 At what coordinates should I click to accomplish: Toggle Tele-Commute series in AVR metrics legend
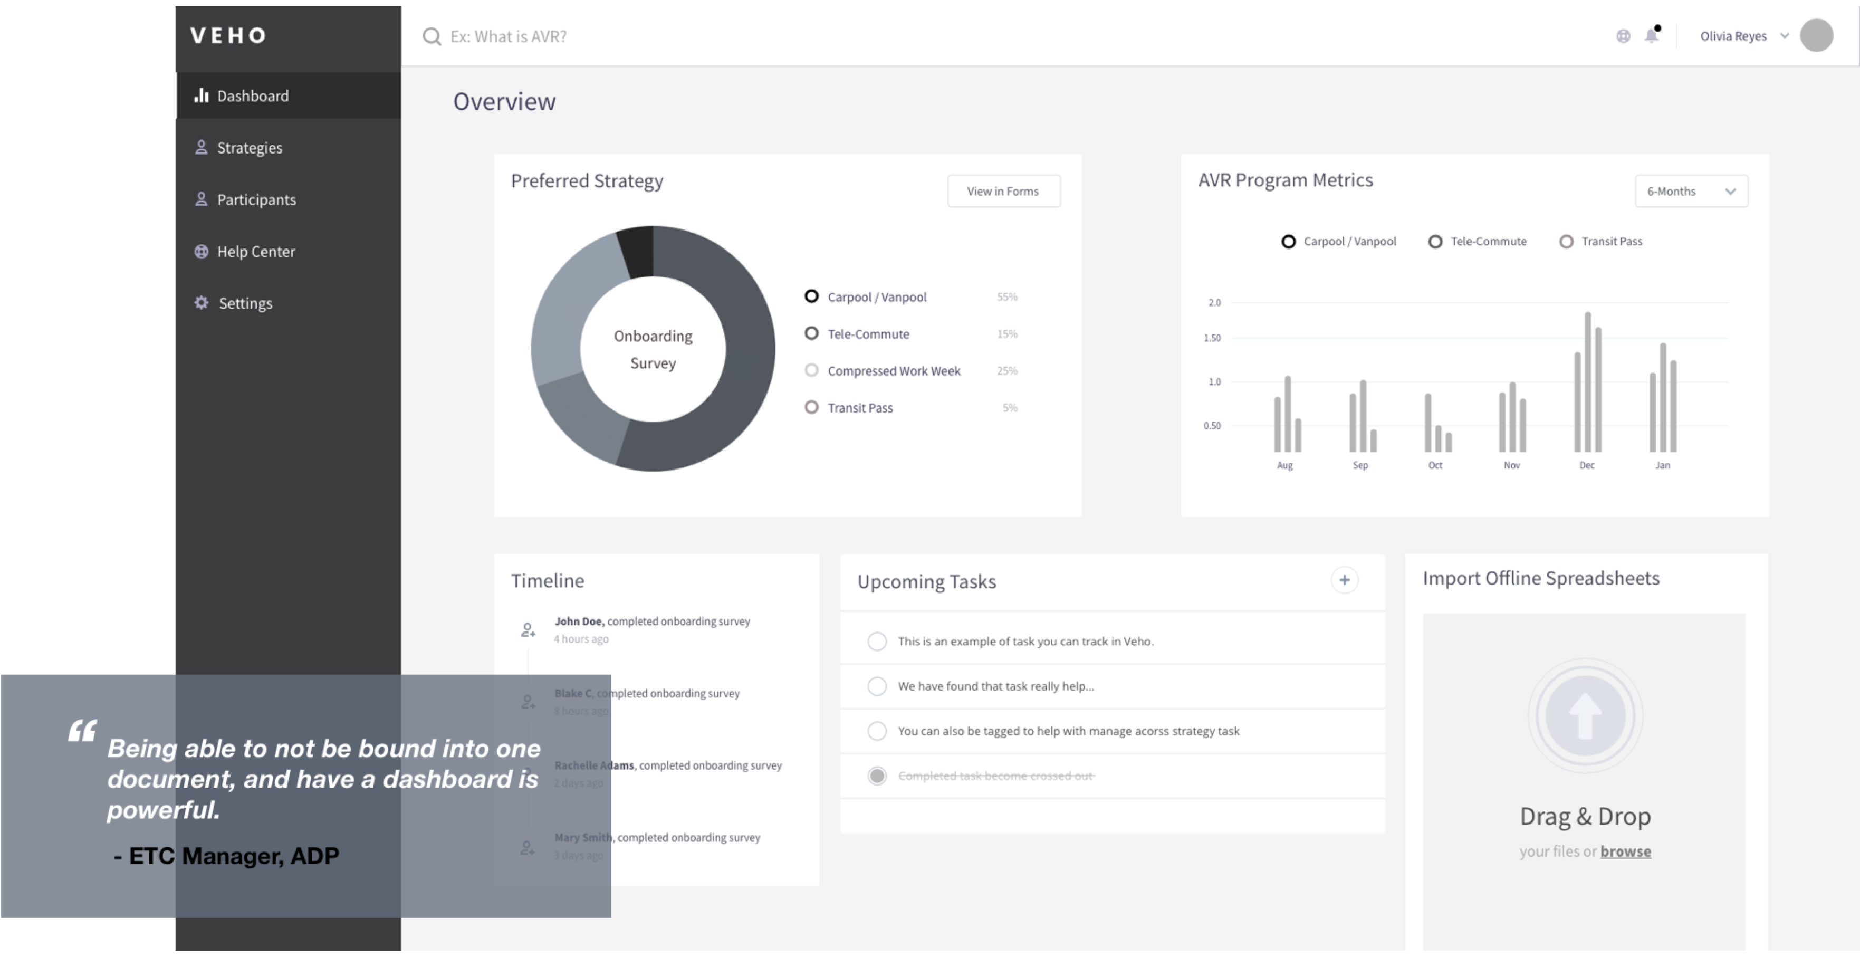1435,242
